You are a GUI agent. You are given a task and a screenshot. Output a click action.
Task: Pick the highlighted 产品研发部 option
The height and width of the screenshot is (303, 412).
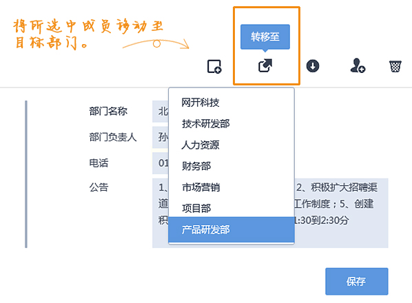231,229
